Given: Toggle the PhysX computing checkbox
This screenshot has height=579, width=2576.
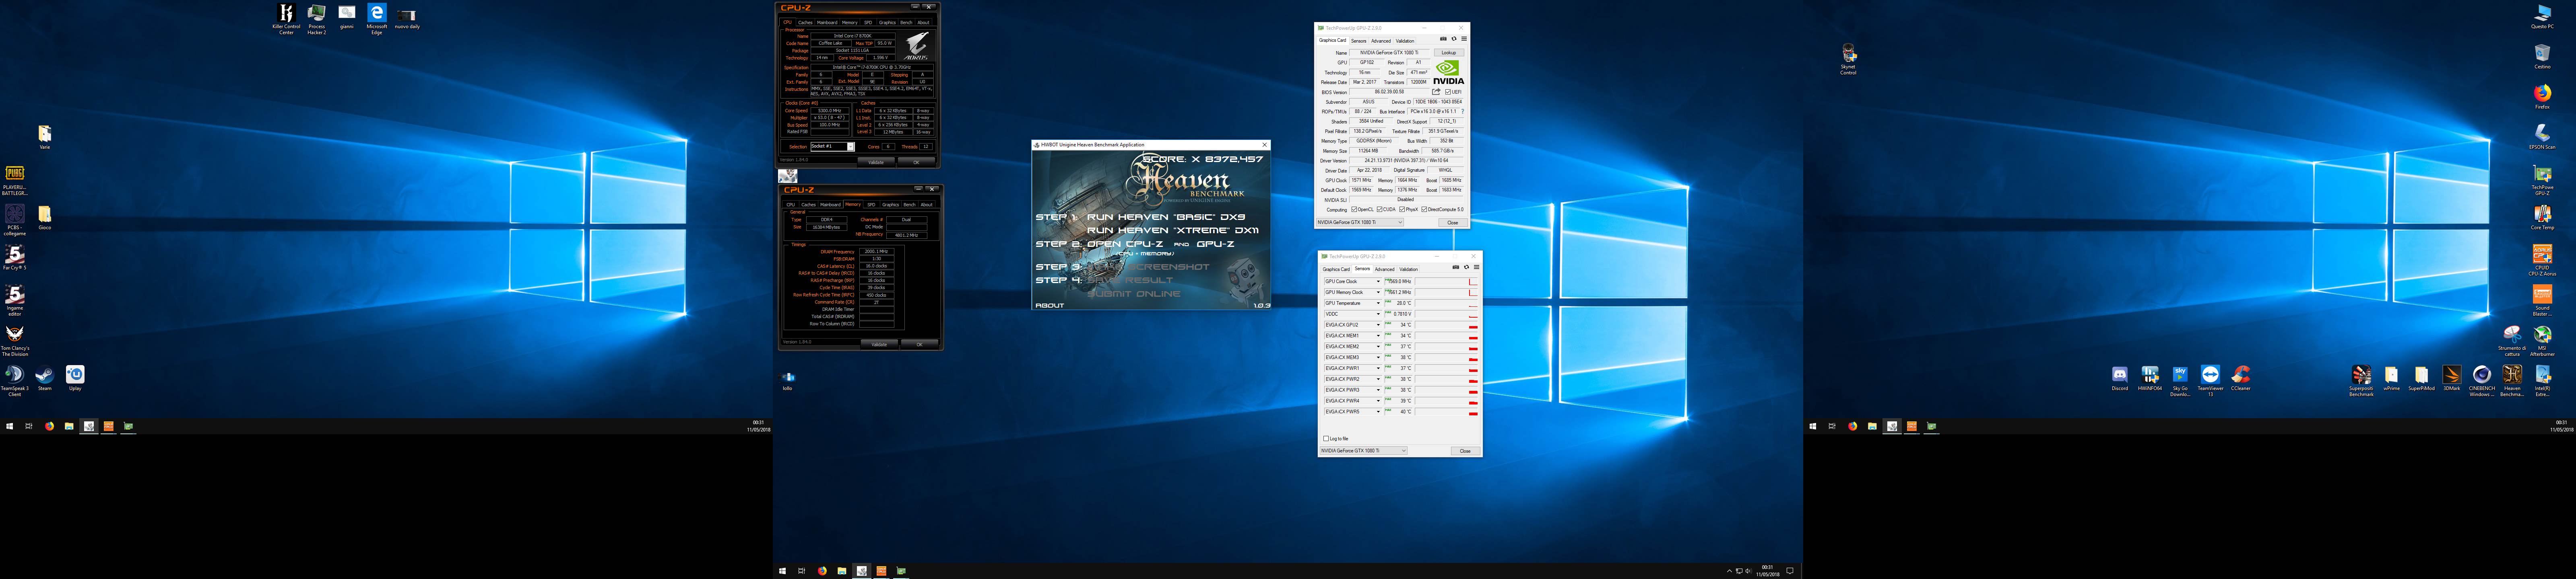Looking at the screenshot, I should (1402, 209).
